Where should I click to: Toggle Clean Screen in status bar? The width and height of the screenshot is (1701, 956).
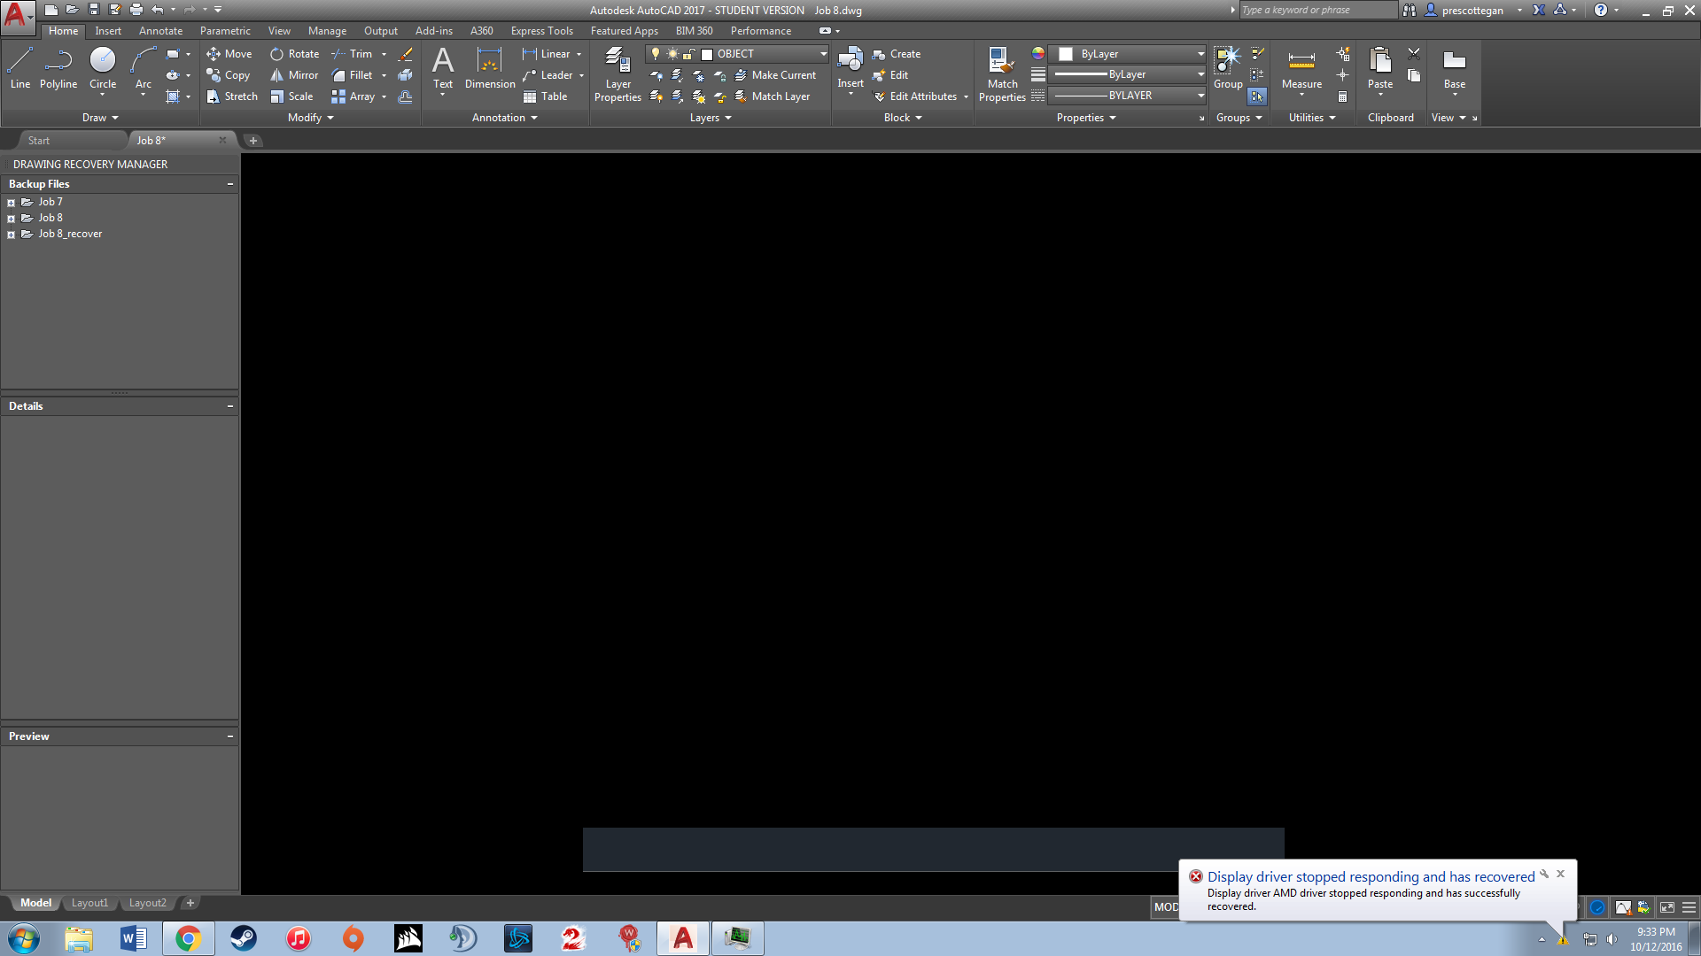tap(1666, 907)
